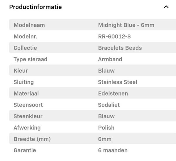This screenshot has width=176, height=161.
Task: Click the Modelnr. label
Action: (26, 37)
